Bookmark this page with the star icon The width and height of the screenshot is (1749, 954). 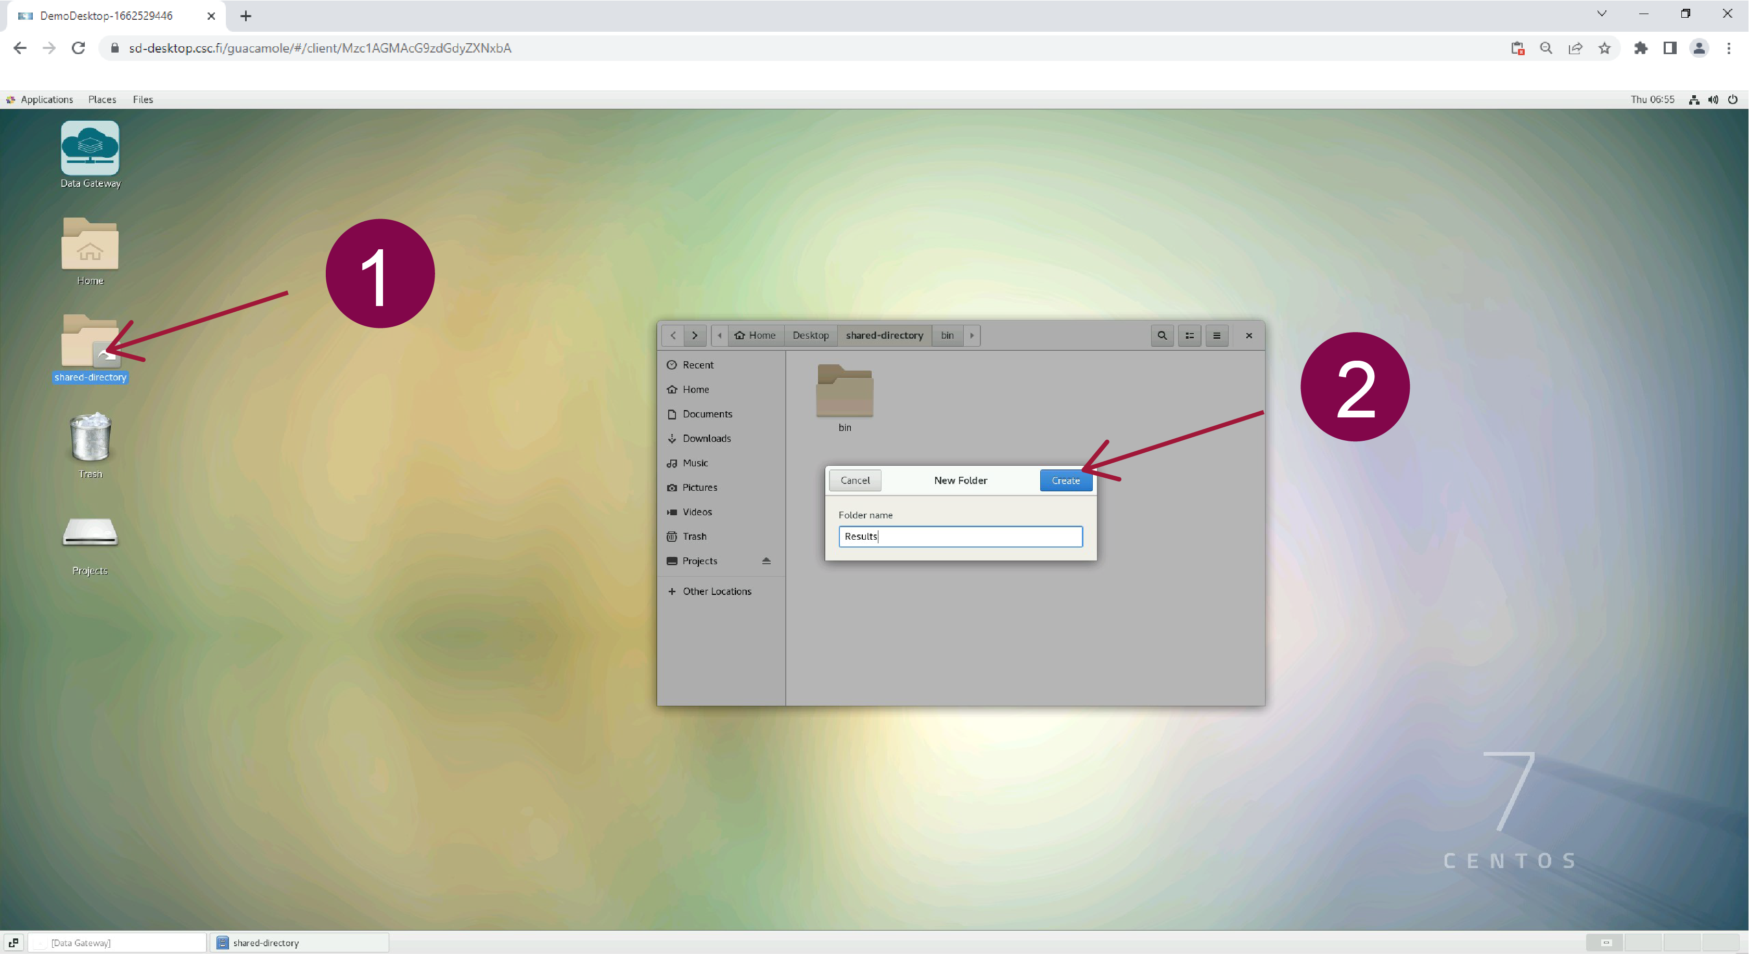click(x=1604, y=48)
